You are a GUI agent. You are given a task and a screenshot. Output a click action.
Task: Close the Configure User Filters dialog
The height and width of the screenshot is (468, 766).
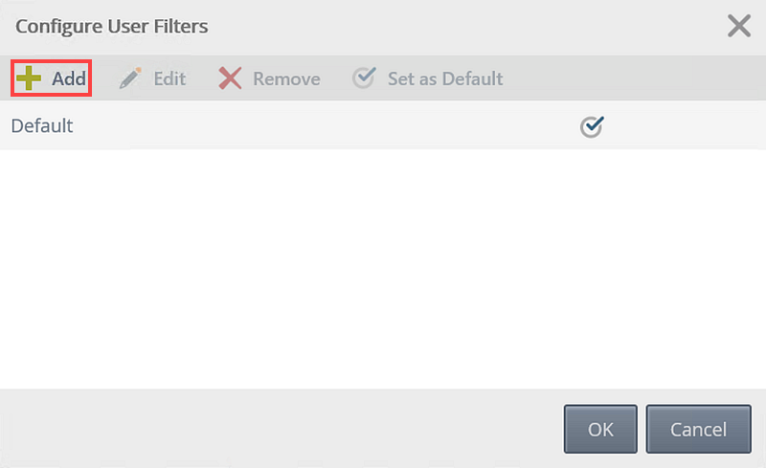point(738,26)
